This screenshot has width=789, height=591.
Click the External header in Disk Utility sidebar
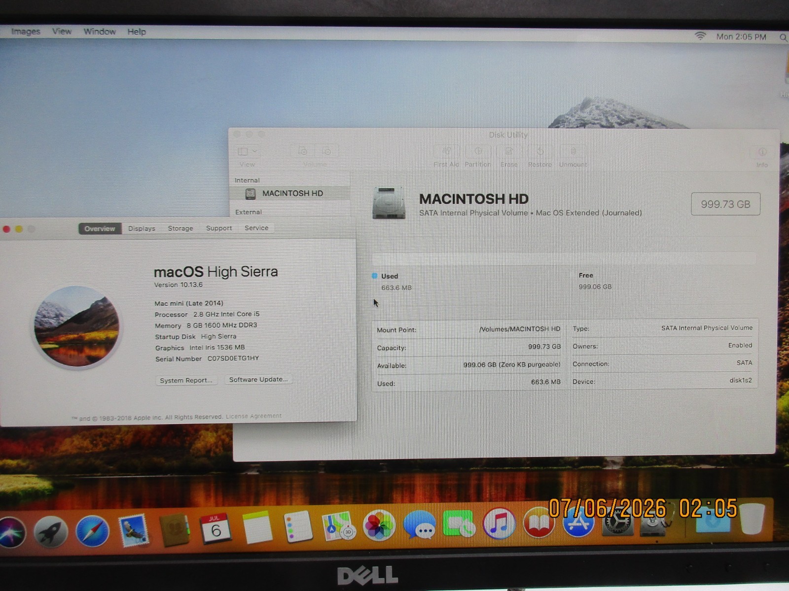[x=249, y=212]
